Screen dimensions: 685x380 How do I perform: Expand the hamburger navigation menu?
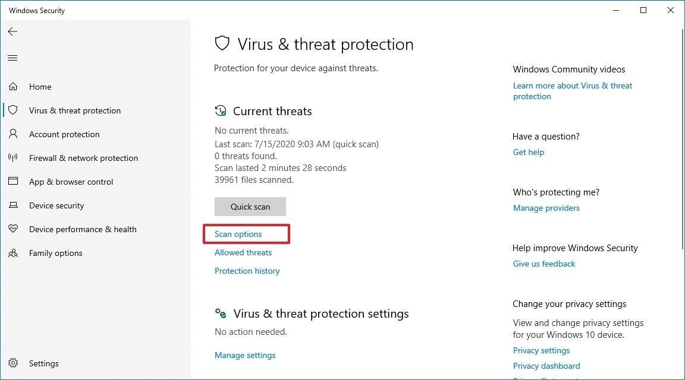pos(12,58)
